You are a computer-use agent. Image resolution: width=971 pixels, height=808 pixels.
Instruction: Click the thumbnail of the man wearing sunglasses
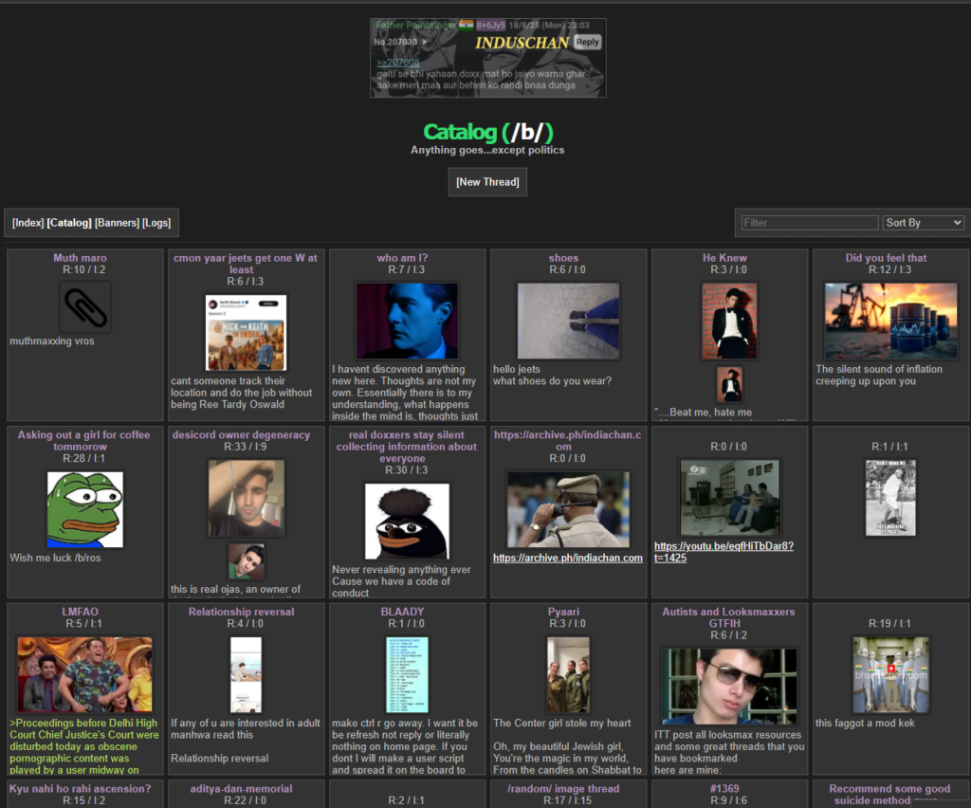tap(729, 686)
